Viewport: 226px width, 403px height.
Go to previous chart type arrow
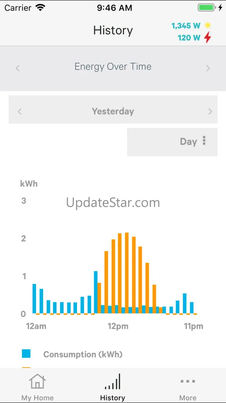[x=18, y=68]
